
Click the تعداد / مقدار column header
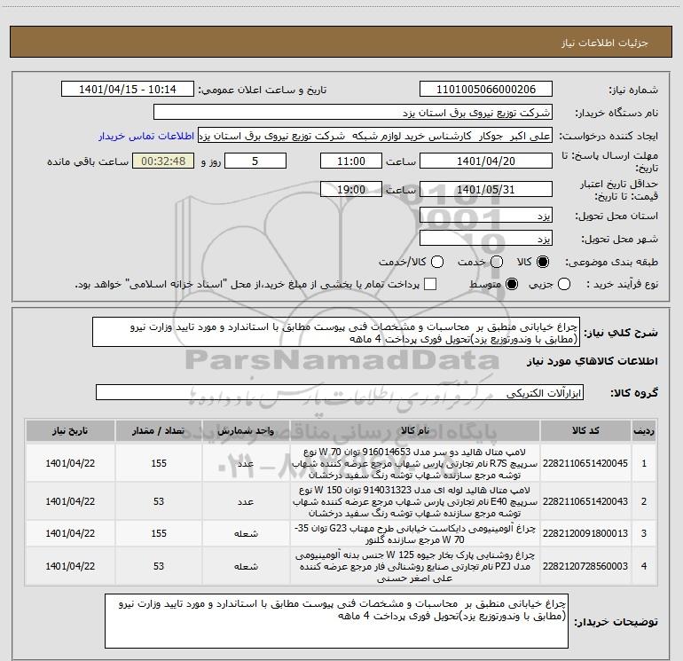point(159,430)
